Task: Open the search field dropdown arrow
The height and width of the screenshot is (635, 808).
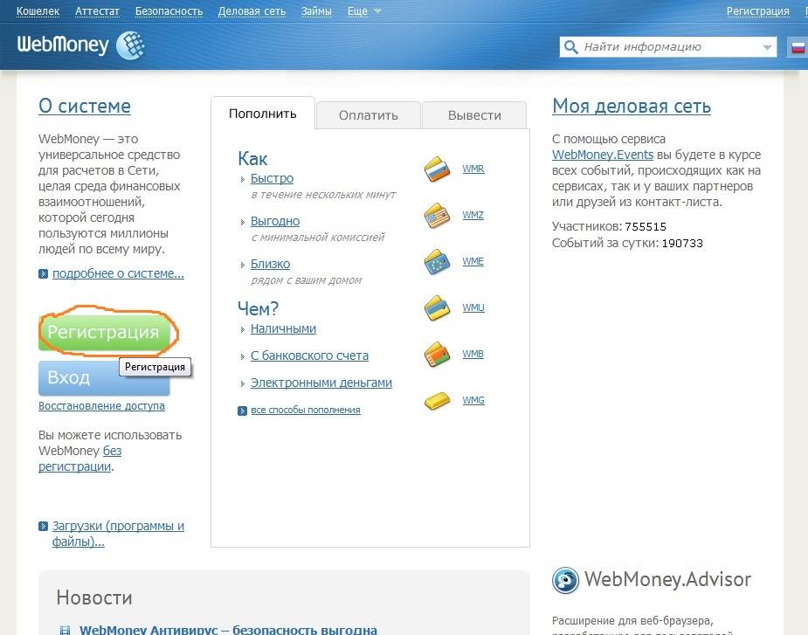Action: [767, 47]
